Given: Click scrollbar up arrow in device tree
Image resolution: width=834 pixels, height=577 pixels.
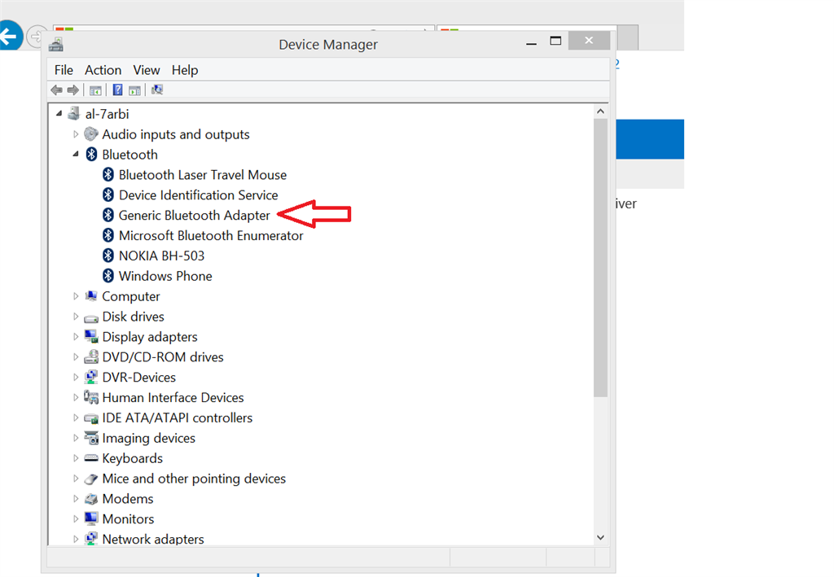Looking at the screenshot, I should pos(600,111).
